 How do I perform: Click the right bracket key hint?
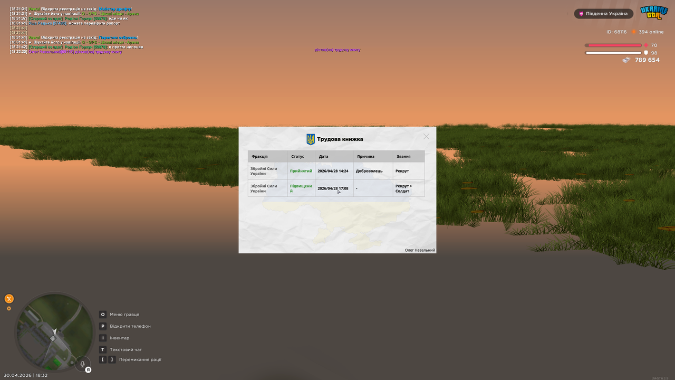(112, 359)
